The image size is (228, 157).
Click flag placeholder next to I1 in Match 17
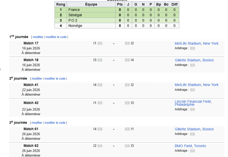click(100, 43)
